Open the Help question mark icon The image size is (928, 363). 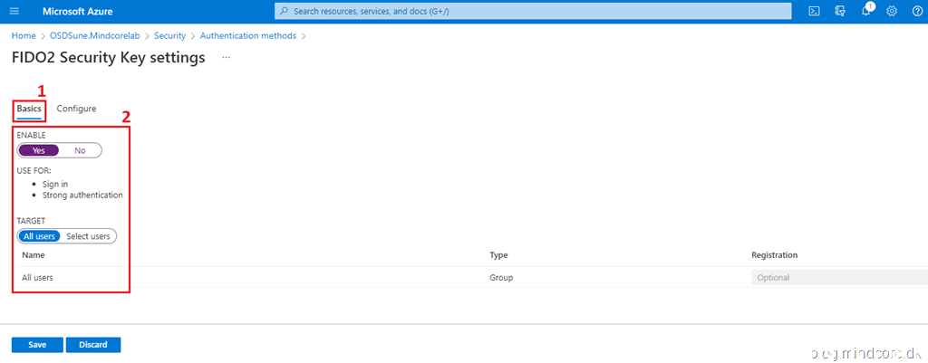[917, 11]
